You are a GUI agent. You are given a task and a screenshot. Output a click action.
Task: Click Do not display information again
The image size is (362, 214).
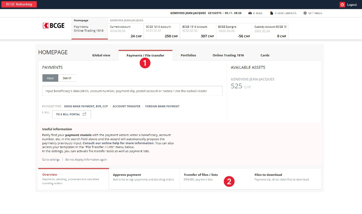pos(86,159)
